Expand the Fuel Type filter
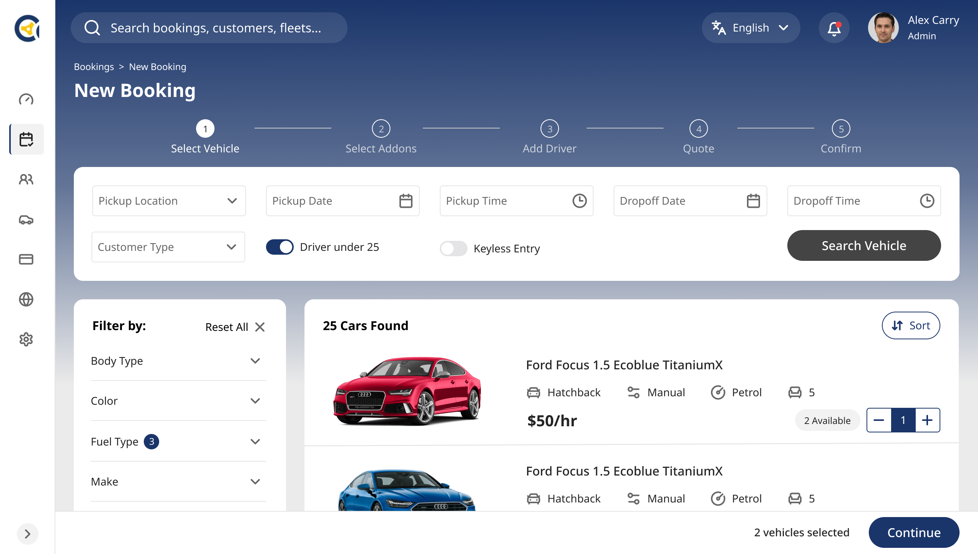This screenshot has width=978, height=554. 178,442
